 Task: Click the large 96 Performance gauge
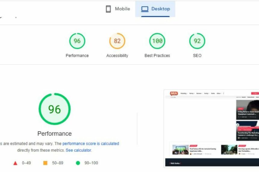55,109
